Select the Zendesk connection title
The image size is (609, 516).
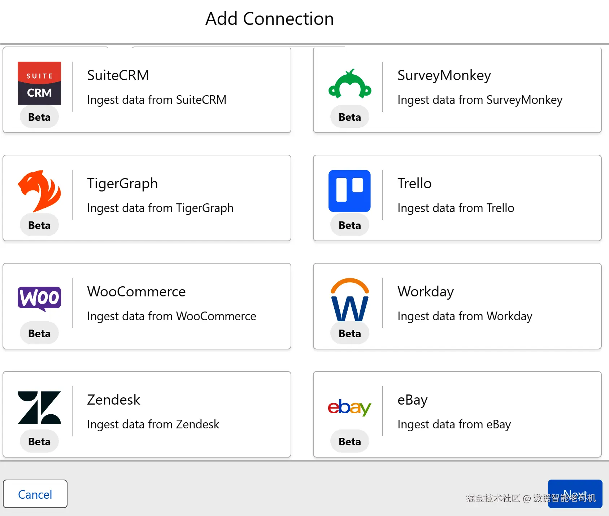tap(114, 400)
